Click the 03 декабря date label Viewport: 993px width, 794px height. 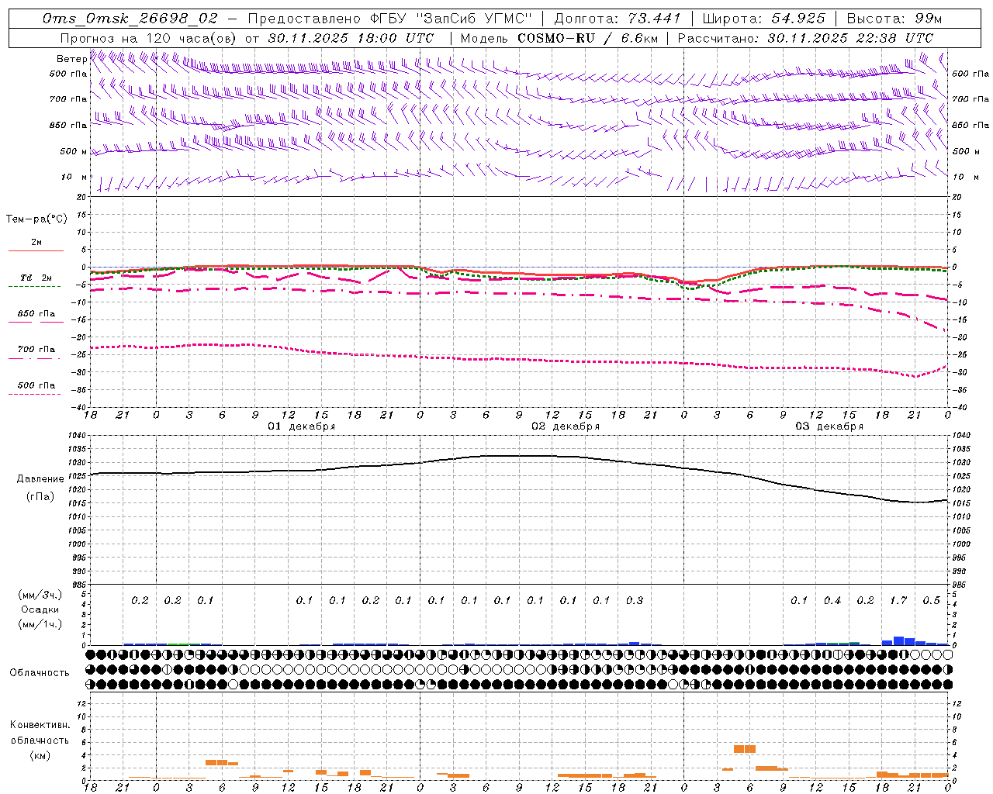[829, 426]
